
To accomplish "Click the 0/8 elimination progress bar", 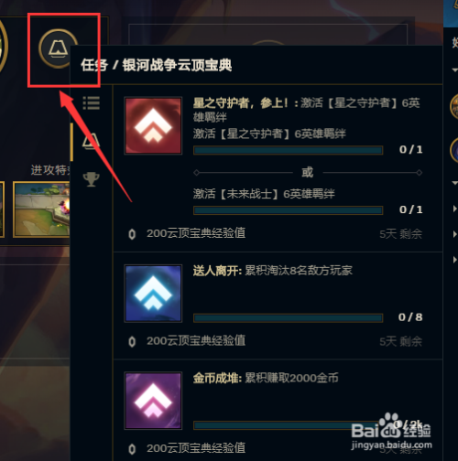I will tap(288, 318).
